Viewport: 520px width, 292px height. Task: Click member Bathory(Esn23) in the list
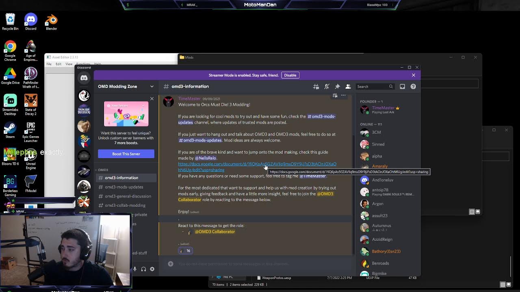(388, 251)
